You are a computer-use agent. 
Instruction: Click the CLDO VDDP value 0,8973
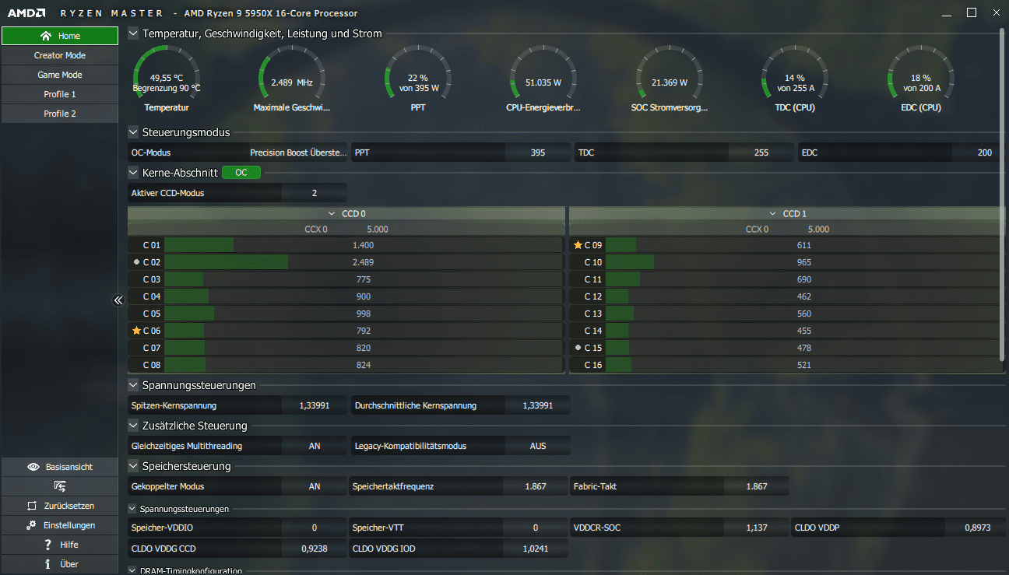[x=977, y=528]
